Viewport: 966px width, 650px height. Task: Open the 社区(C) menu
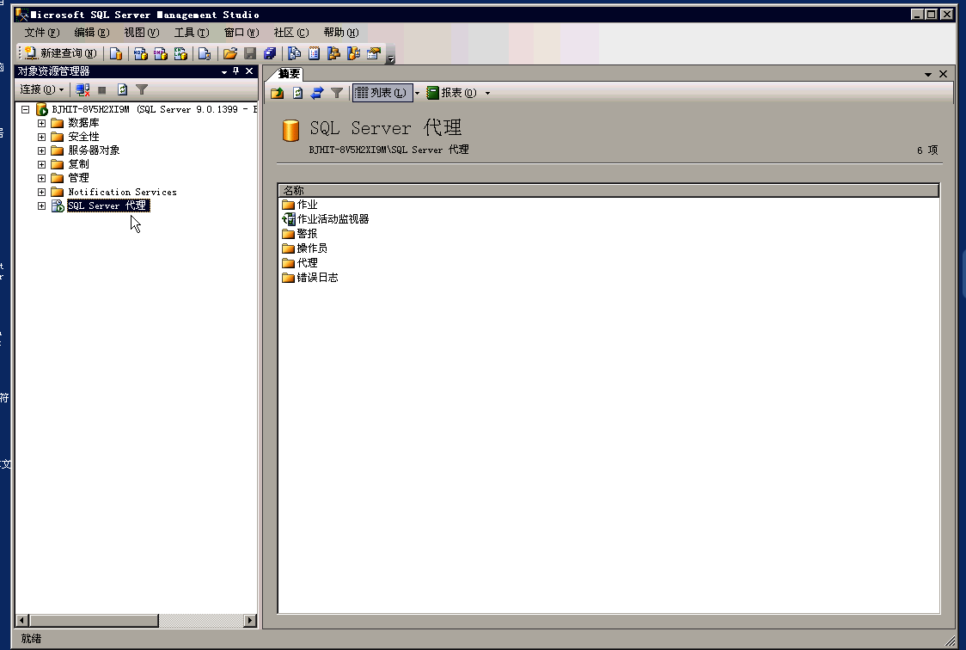coord(290,33)
